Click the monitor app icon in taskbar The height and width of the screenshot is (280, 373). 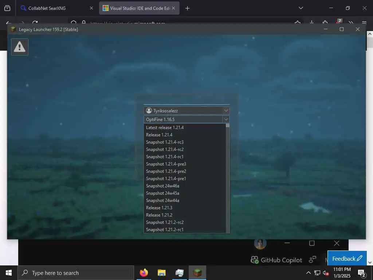179,273
